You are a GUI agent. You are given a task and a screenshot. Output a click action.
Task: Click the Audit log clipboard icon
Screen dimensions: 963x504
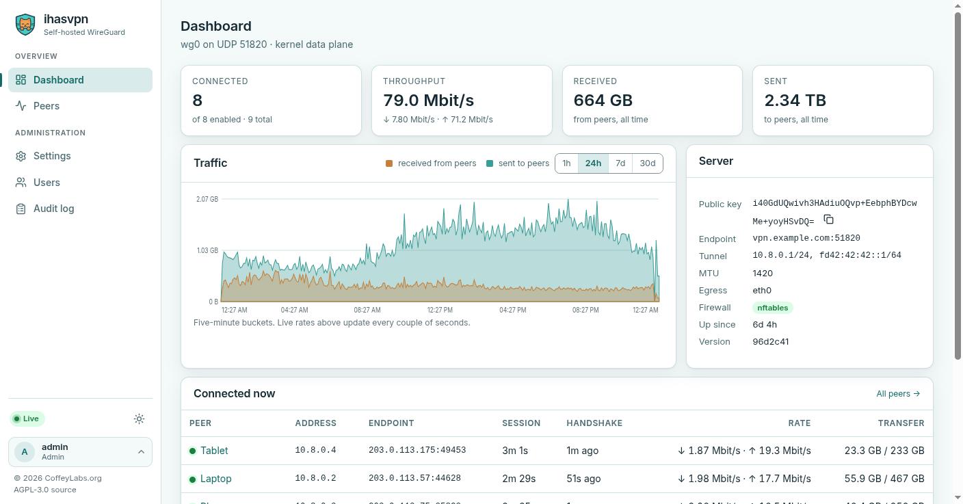tap(21, 209)
